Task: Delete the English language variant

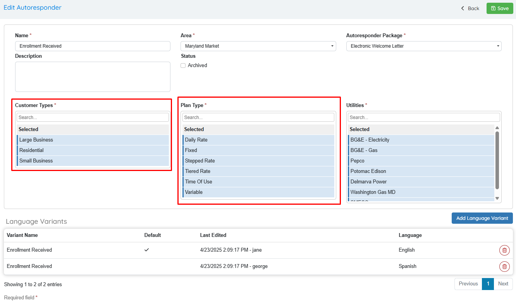Action: click(504, 250)
